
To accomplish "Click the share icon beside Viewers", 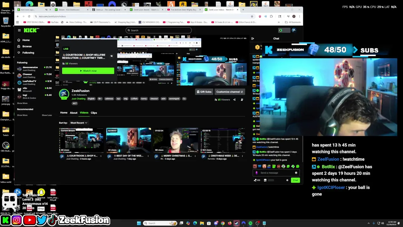I will [x=234, y=100].
